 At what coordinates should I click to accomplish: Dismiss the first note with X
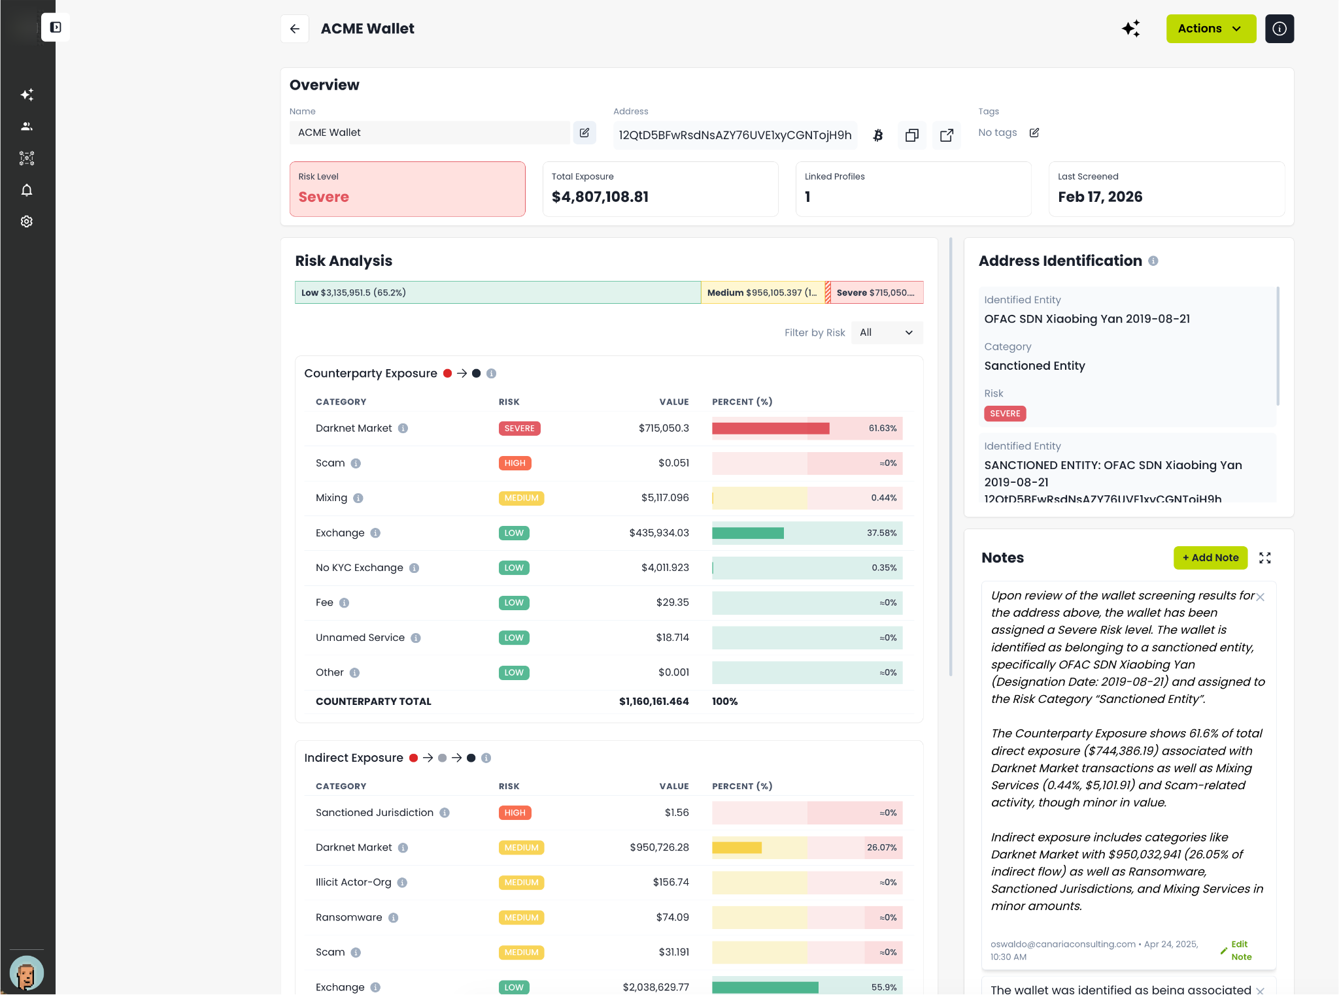coord(1260,597)
